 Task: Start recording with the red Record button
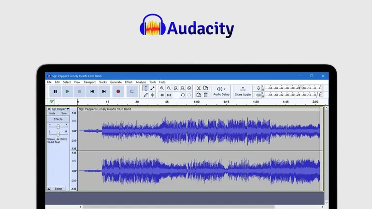click(x=118, y=91)
